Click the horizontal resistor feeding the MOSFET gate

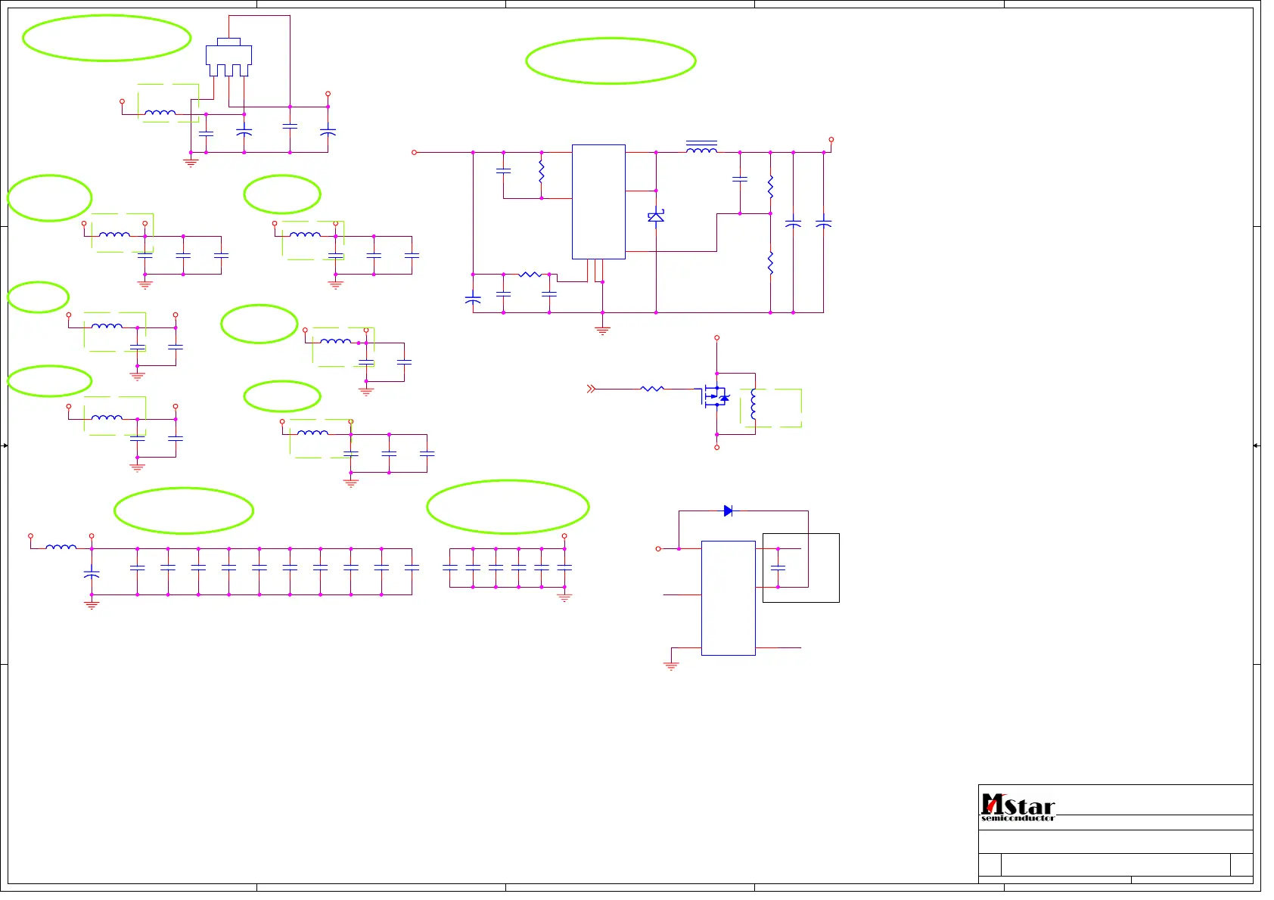(x=652, y=389)
